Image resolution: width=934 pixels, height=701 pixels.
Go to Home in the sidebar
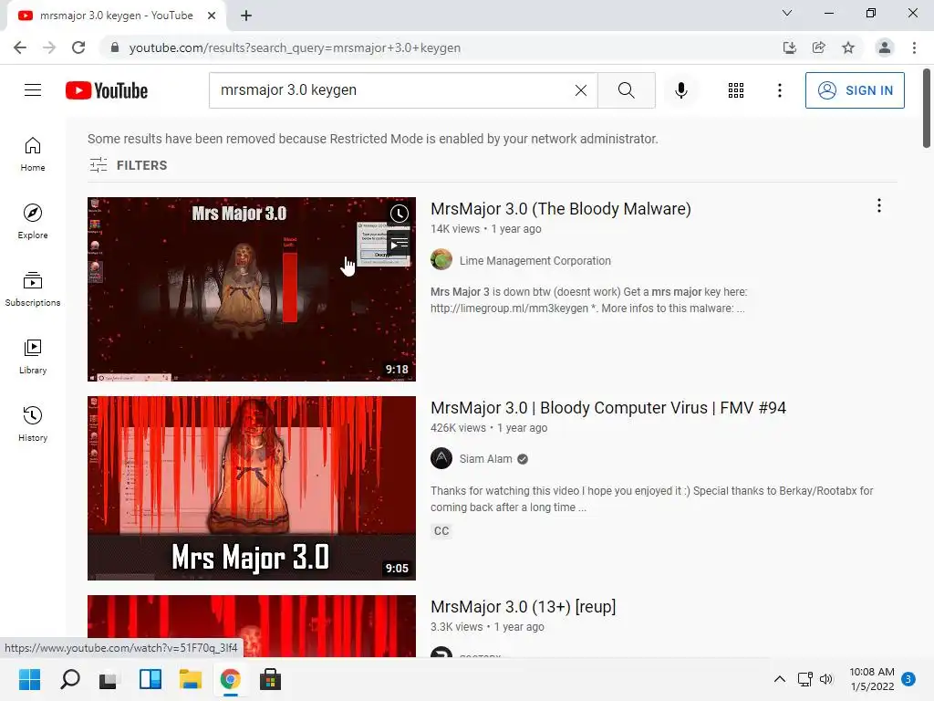pos(33,154)
